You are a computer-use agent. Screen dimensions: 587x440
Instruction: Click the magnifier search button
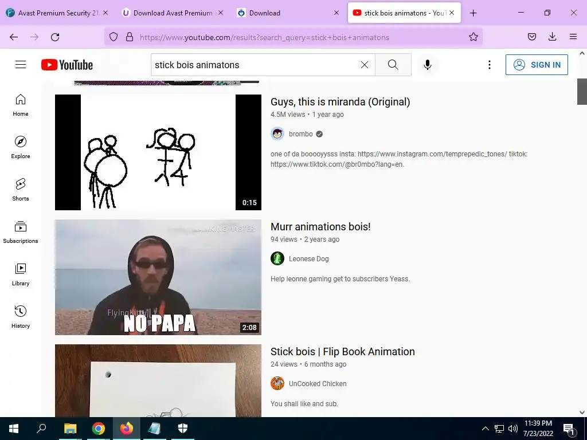click(393, 65)
